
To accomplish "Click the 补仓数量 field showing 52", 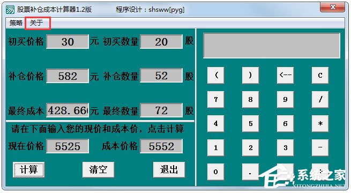I will [161, 76].
